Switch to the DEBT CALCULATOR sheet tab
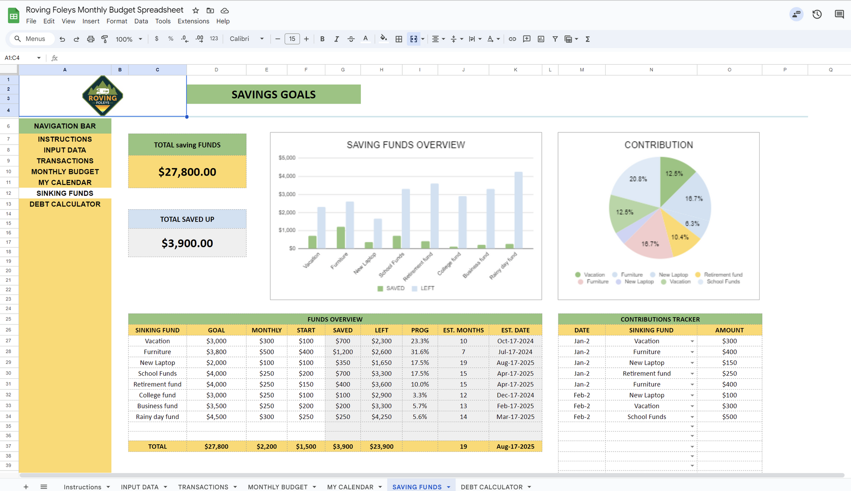 (x=491, y=487)
